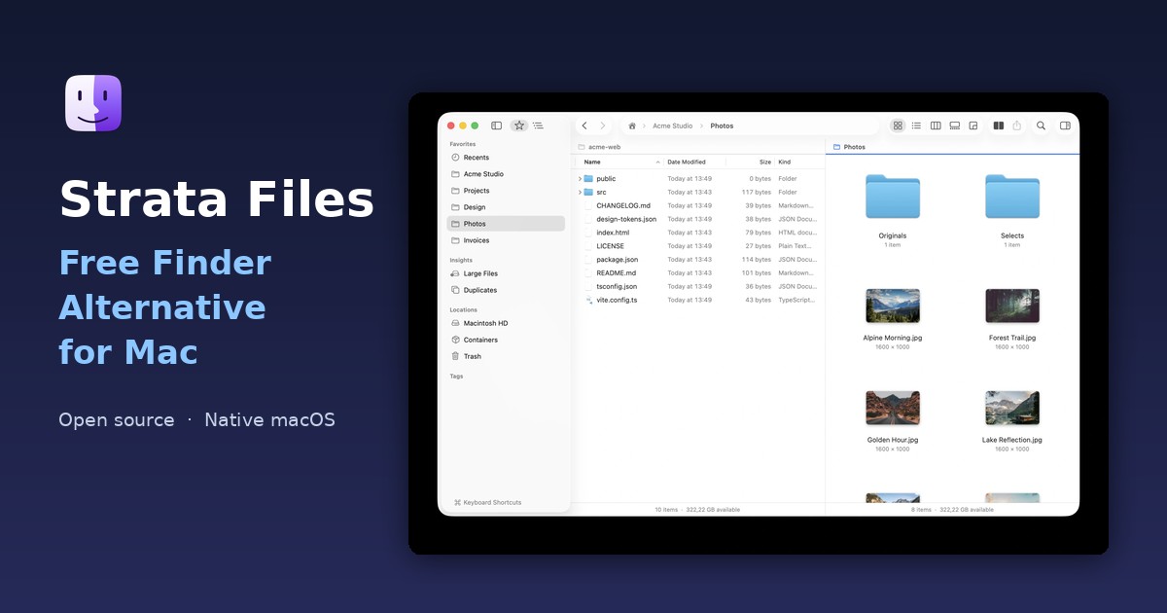Go forward with the right chevron
The image size is (1167, 613).
pos(602,126)
